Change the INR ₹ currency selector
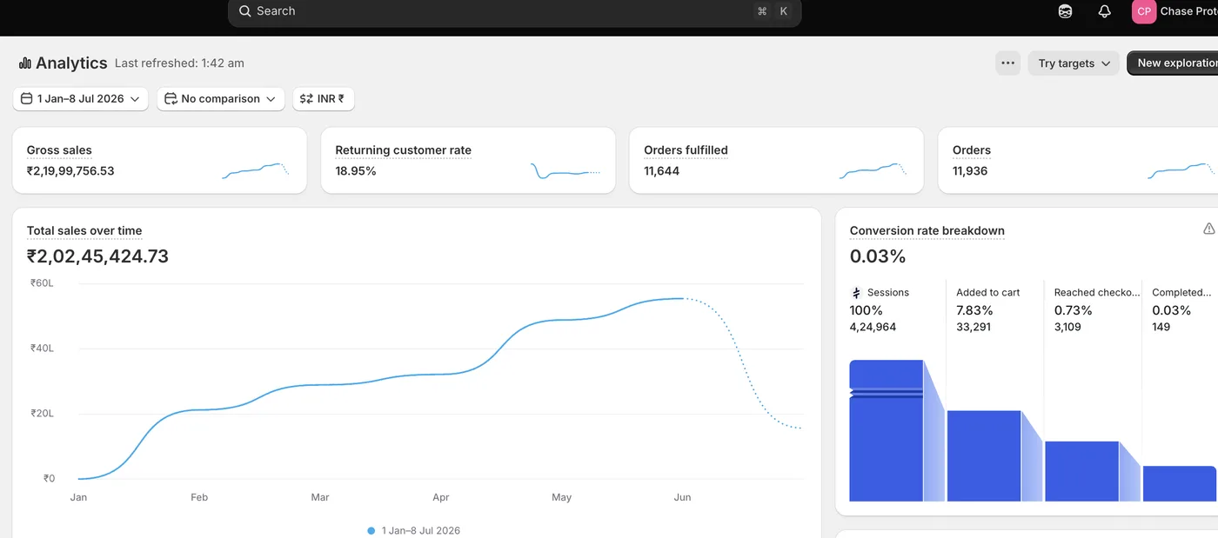Screen dimensions: 1218x538 coord(323,99)
